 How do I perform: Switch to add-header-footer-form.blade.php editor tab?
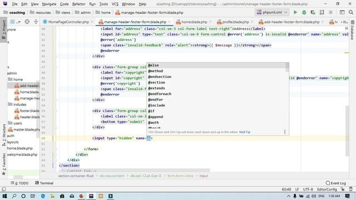pos(291,22)
